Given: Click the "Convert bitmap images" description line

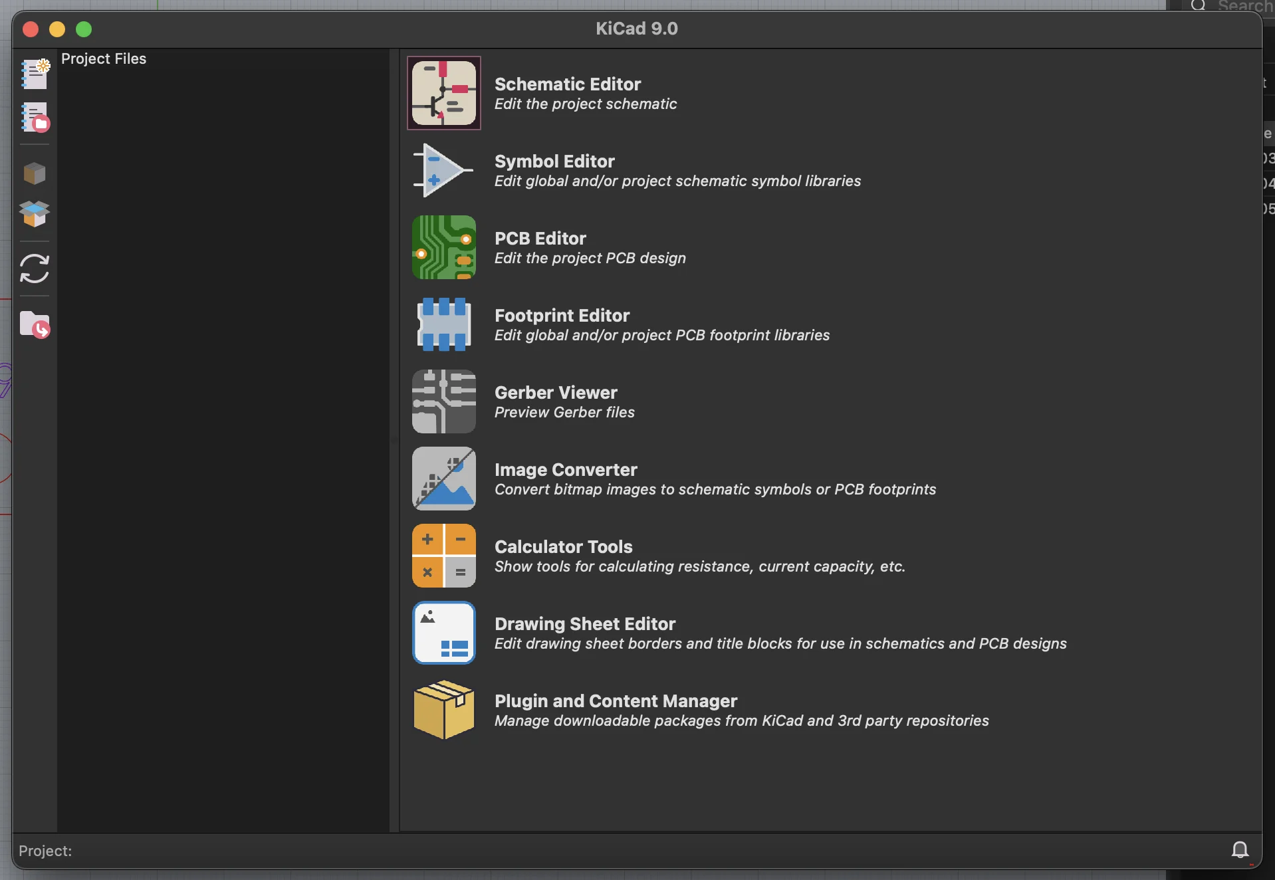Looking at the screenshot, I should (x=715, y=489).
